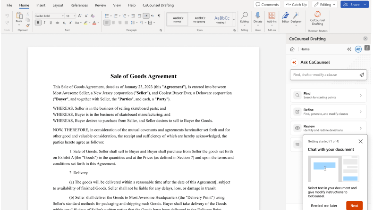Toggle Italic formatting

pos(45,23)
